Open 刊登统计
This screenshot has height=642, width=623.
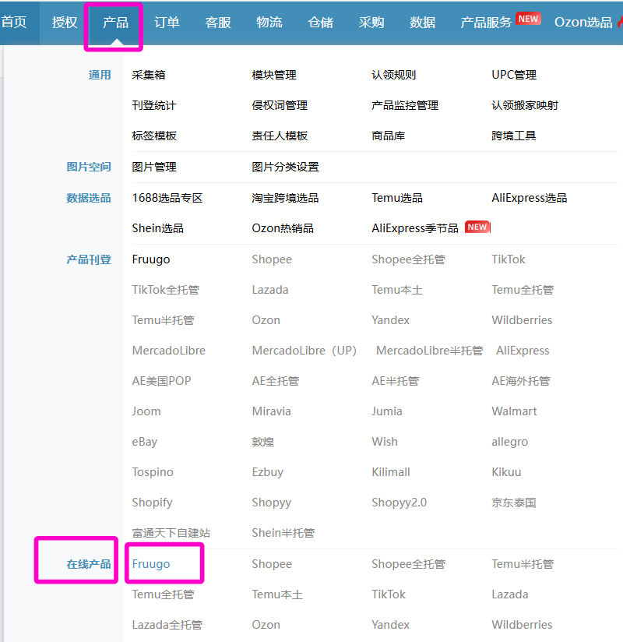[x=154, y=105]
